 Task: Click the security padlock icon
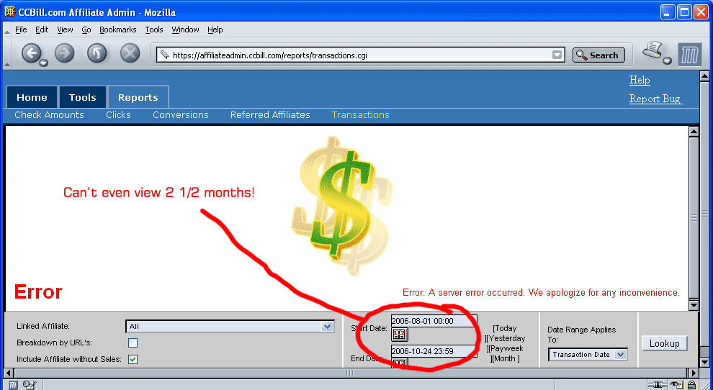coord(691,385)
